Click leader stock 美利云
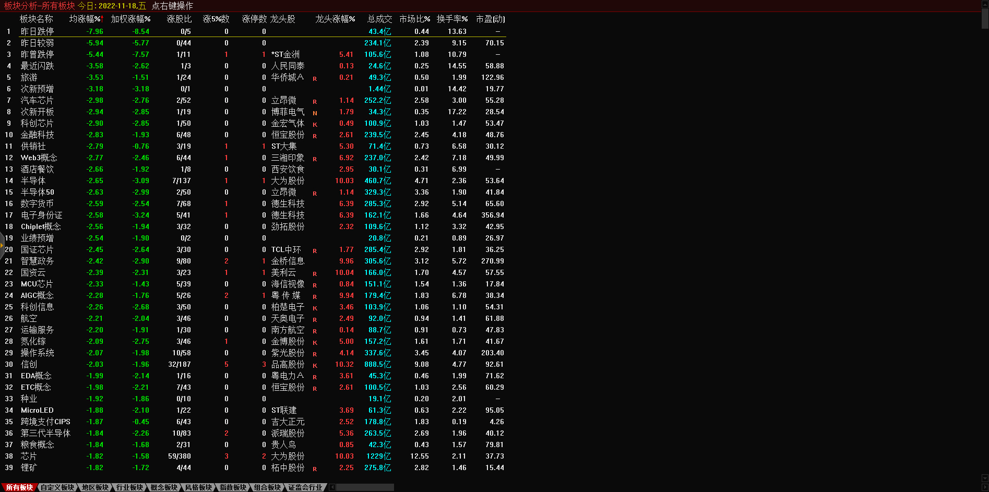The width and height of the screenshot is (989, 492). (x=283, y=272)
